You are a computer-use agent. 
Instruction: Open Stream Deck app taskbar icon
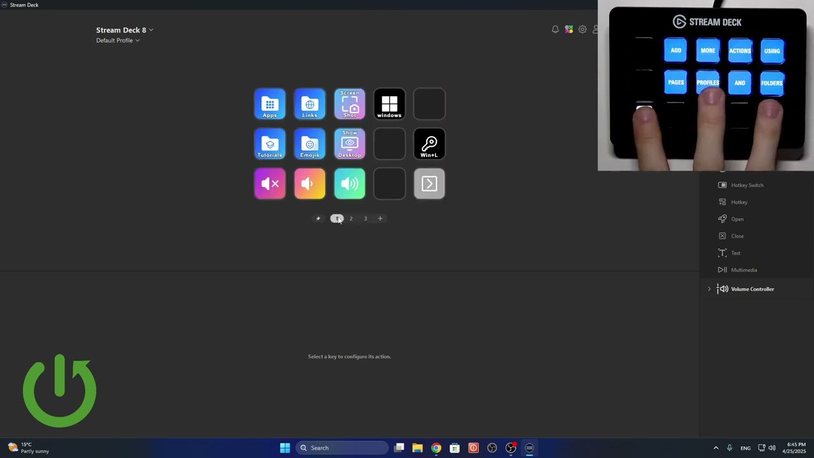pyautogui.click(x=529, y=448)
